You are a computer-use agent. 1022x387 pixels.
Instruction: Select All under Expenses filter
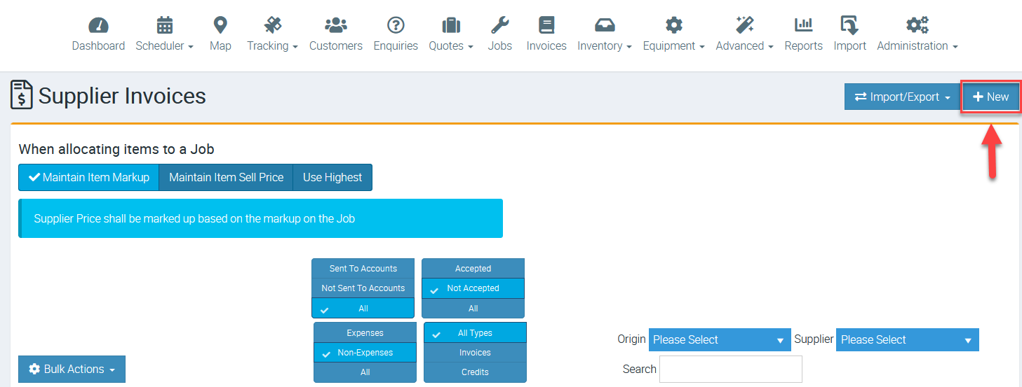pyautogui.click(x=365, y=372)
